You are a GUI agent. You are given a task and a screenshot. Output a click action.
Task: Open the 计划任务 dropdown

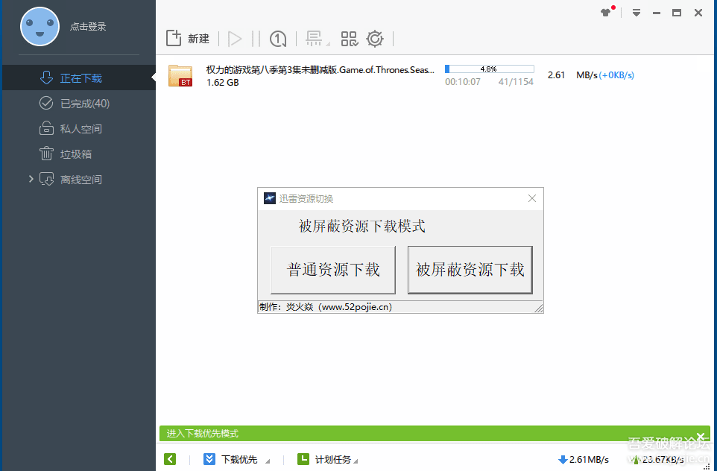[x=335, y=459]
